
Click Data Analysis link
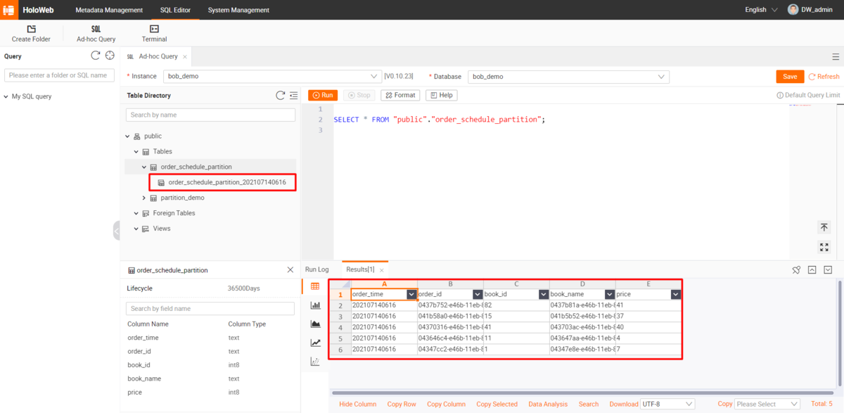click(548, 404)
